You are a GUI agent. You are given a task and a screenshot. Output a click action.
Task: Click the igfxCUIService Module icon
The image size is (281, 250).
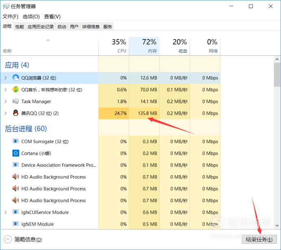pyautogui.click(x=15, y=212)
